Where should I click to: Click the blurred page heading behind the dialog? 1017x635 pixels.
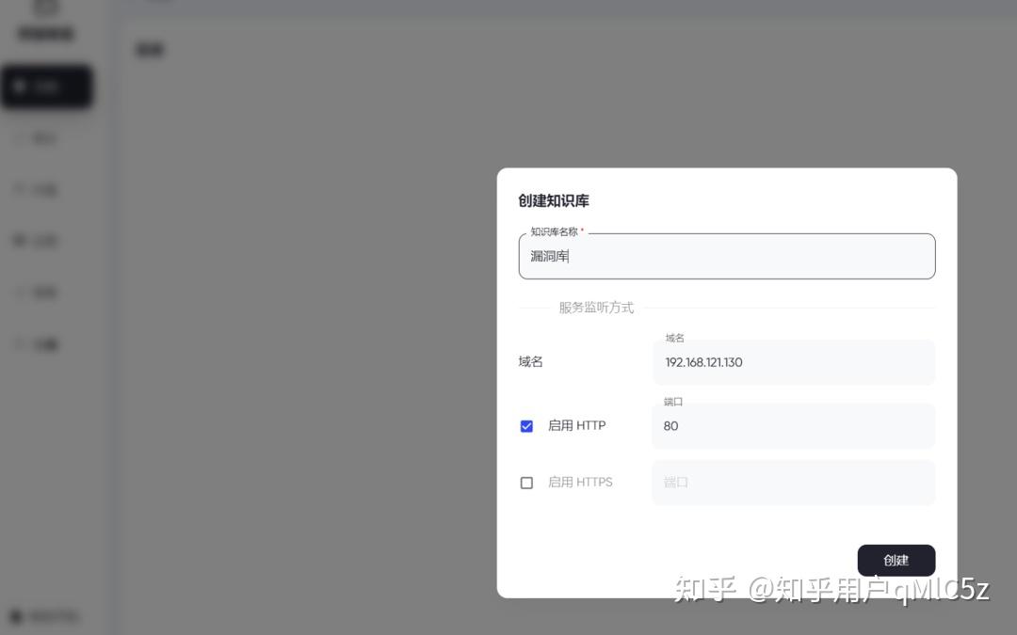[150, 50]
